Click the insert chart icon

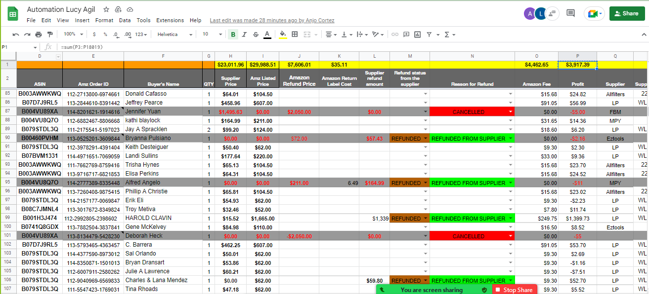click(418, 35)
